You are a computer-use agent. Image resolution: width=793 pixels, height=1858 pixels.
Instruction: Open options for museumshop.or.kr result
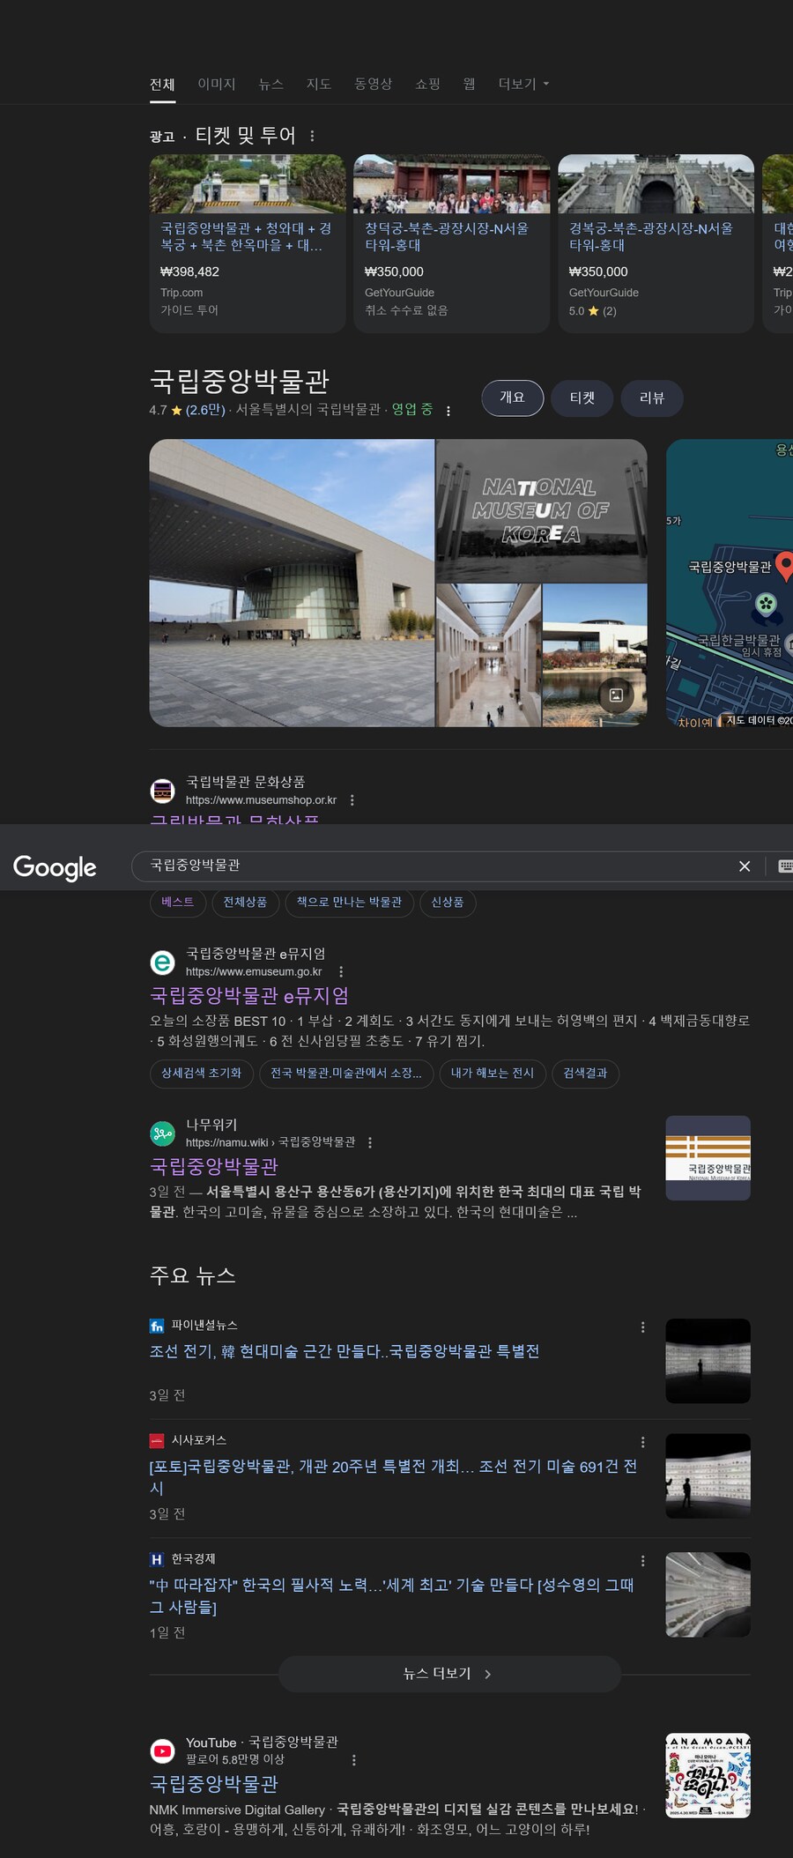point(352,800)
